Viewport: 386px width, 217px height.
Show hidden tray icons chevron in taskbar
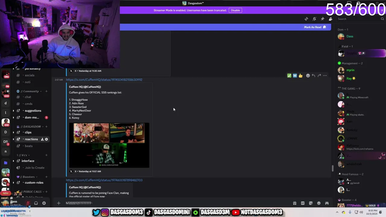click(x=337, y=212)
